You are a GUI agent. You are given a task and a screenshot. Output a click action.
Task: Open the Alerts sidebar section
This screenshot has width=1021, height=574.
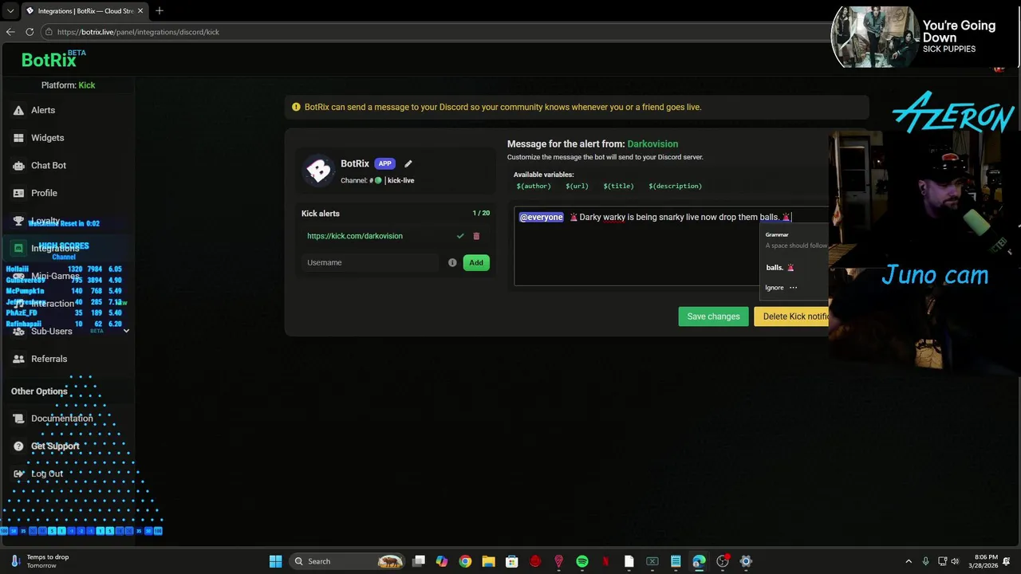43,110
